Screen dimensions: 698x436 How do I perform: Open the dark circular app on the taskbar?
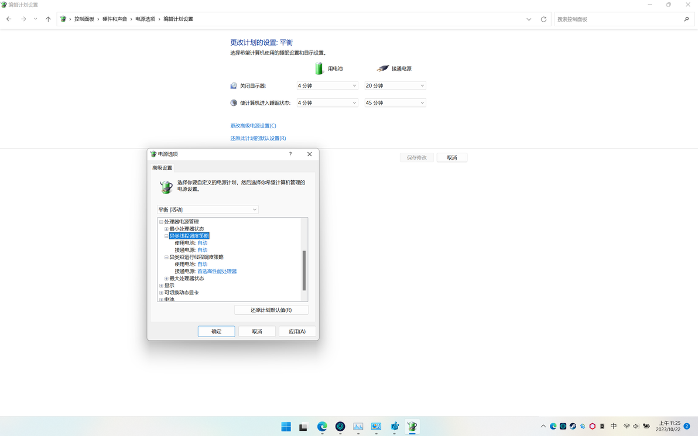point(340,427)
